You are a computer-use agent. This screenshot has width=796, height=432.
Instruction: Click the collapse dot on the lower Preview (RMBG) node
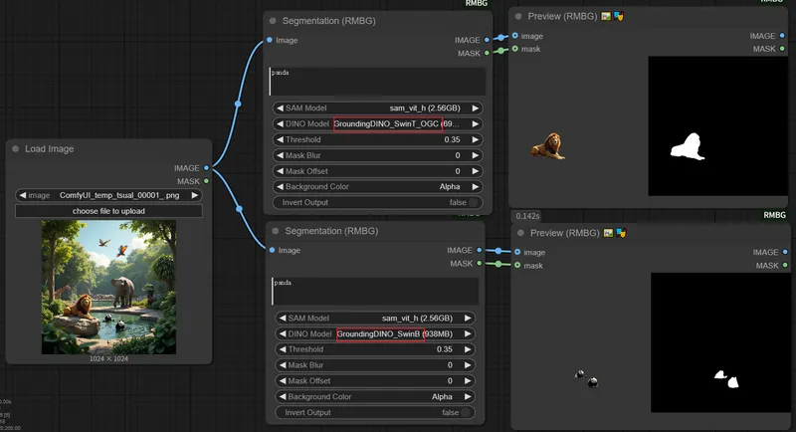(x=521, y=233)
